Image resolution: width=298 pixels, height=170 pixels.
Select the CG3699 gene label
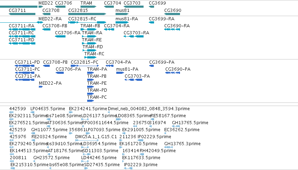click(x=157, y=3)
